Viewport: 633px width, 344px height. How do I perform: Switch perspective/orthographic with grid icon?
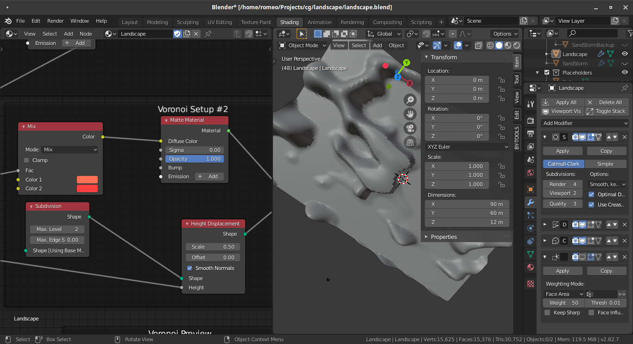click(410, 143)
